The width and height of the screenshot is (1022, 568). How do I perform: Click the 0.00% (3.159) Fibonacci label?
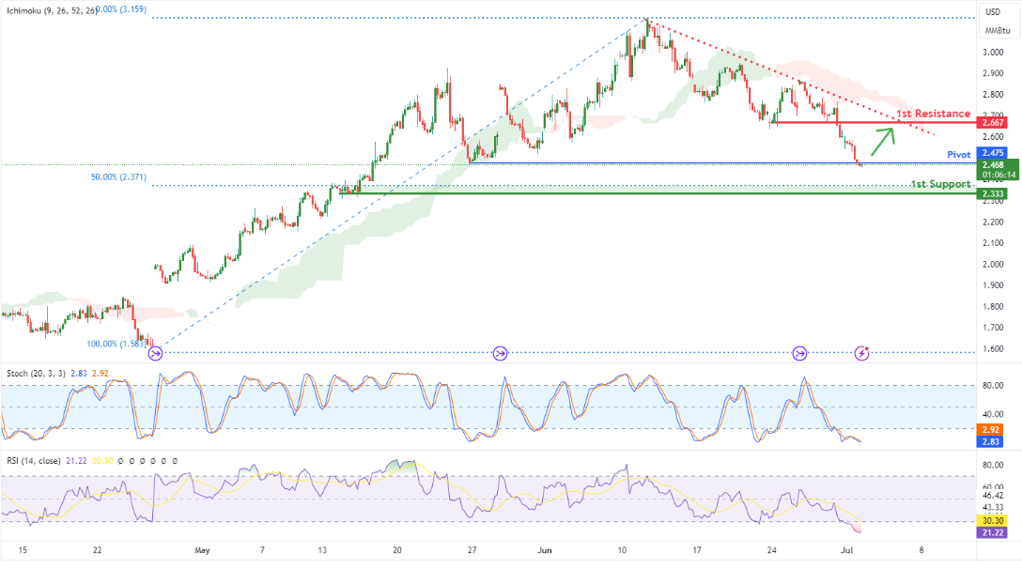(x=121, y=9)
